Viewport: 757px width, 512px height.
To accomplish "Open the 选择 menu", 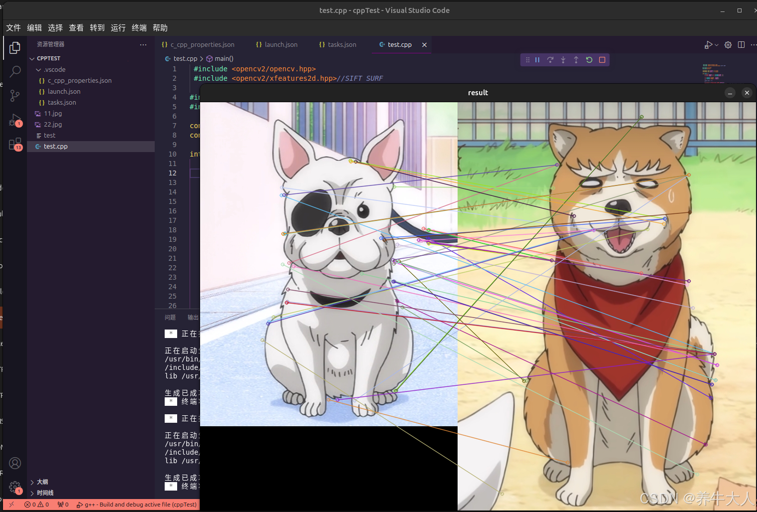I will (55, 28).
